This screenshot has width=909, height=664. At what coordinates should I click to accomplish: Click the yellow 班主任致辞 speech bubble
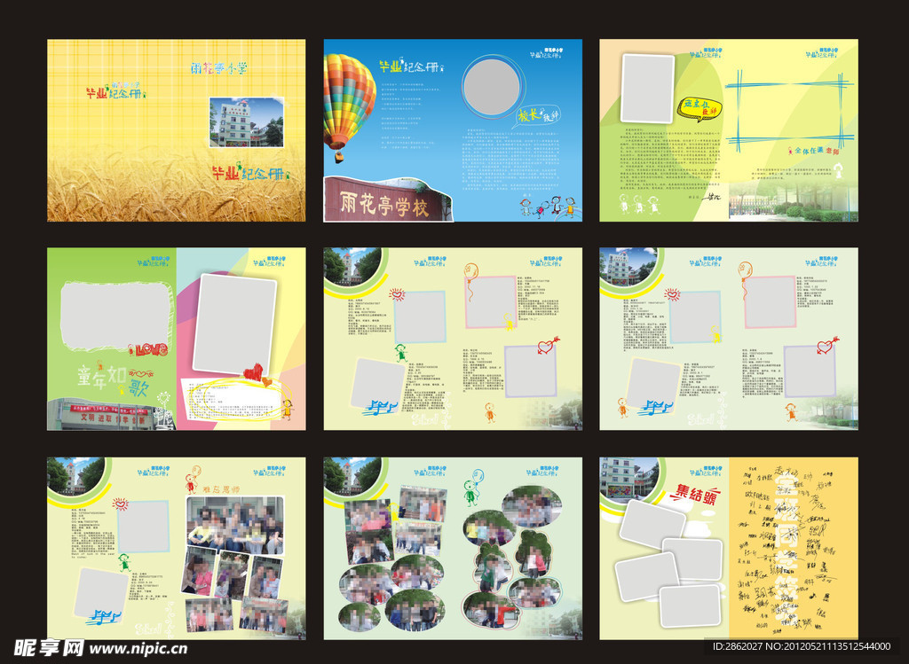tap(700, 109)
